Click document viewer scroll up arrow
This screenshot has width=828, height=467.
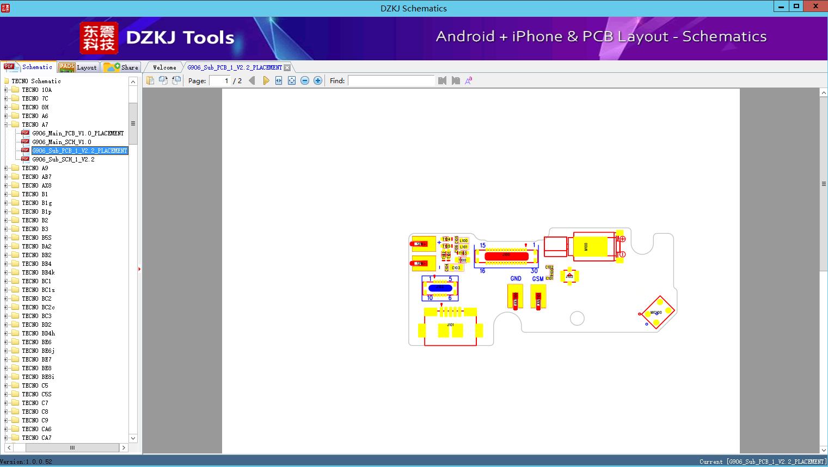tap(824, 93)
